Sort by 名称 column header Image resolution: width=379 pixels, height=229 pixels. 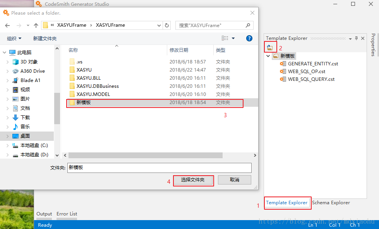pyautogui.click(x=73, y=50)
